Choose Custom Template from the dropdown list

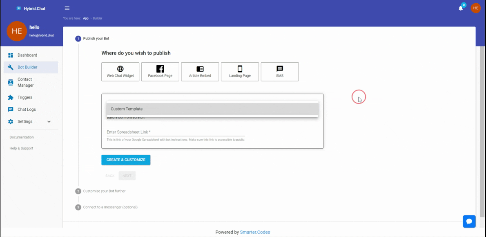coord(212,109)
